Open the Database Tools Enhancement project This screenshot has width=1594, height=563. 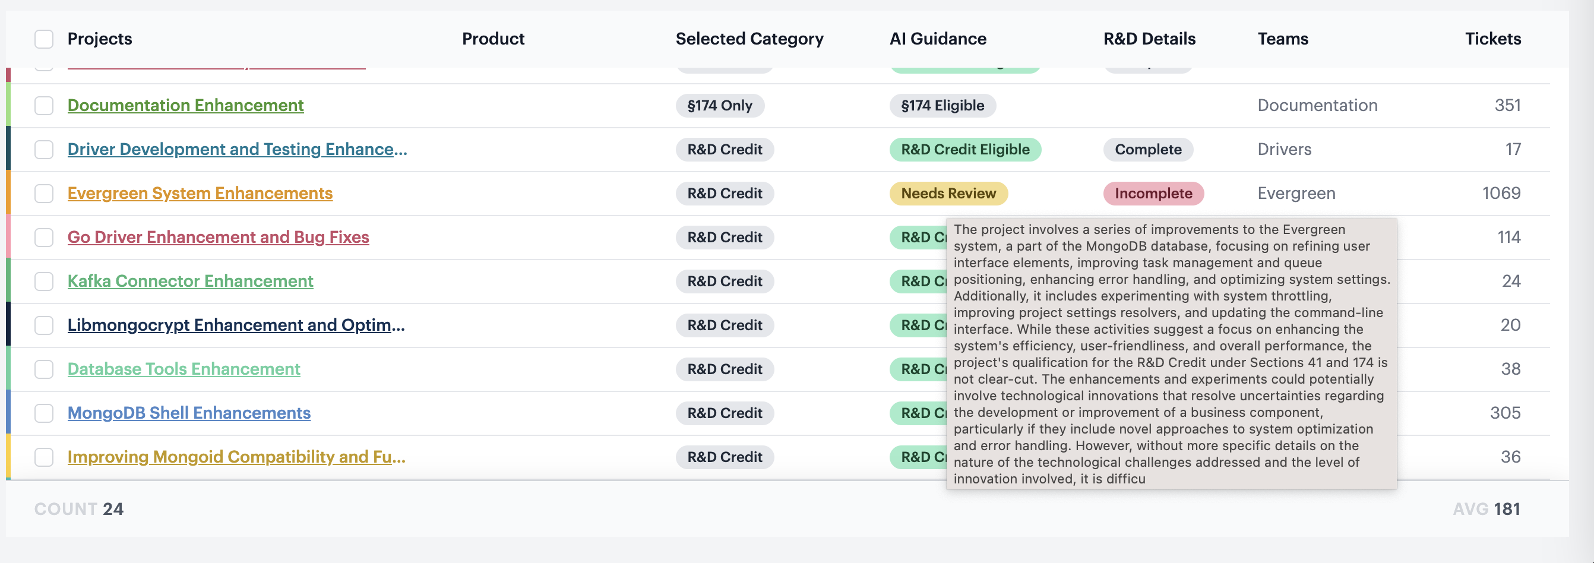point(184,369)
